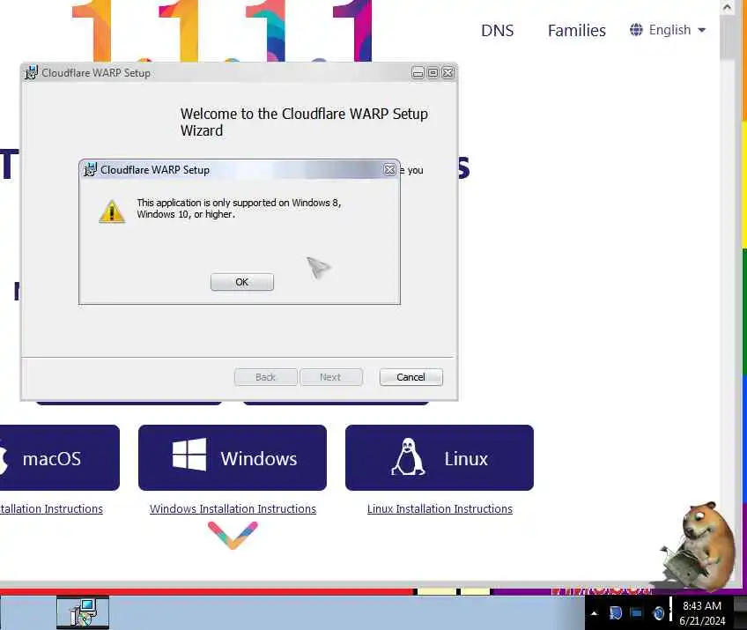Viewport: 747px width, 630px height.
Task: Click the browser vertical scrollbar thumb
Action: point(727,38)
